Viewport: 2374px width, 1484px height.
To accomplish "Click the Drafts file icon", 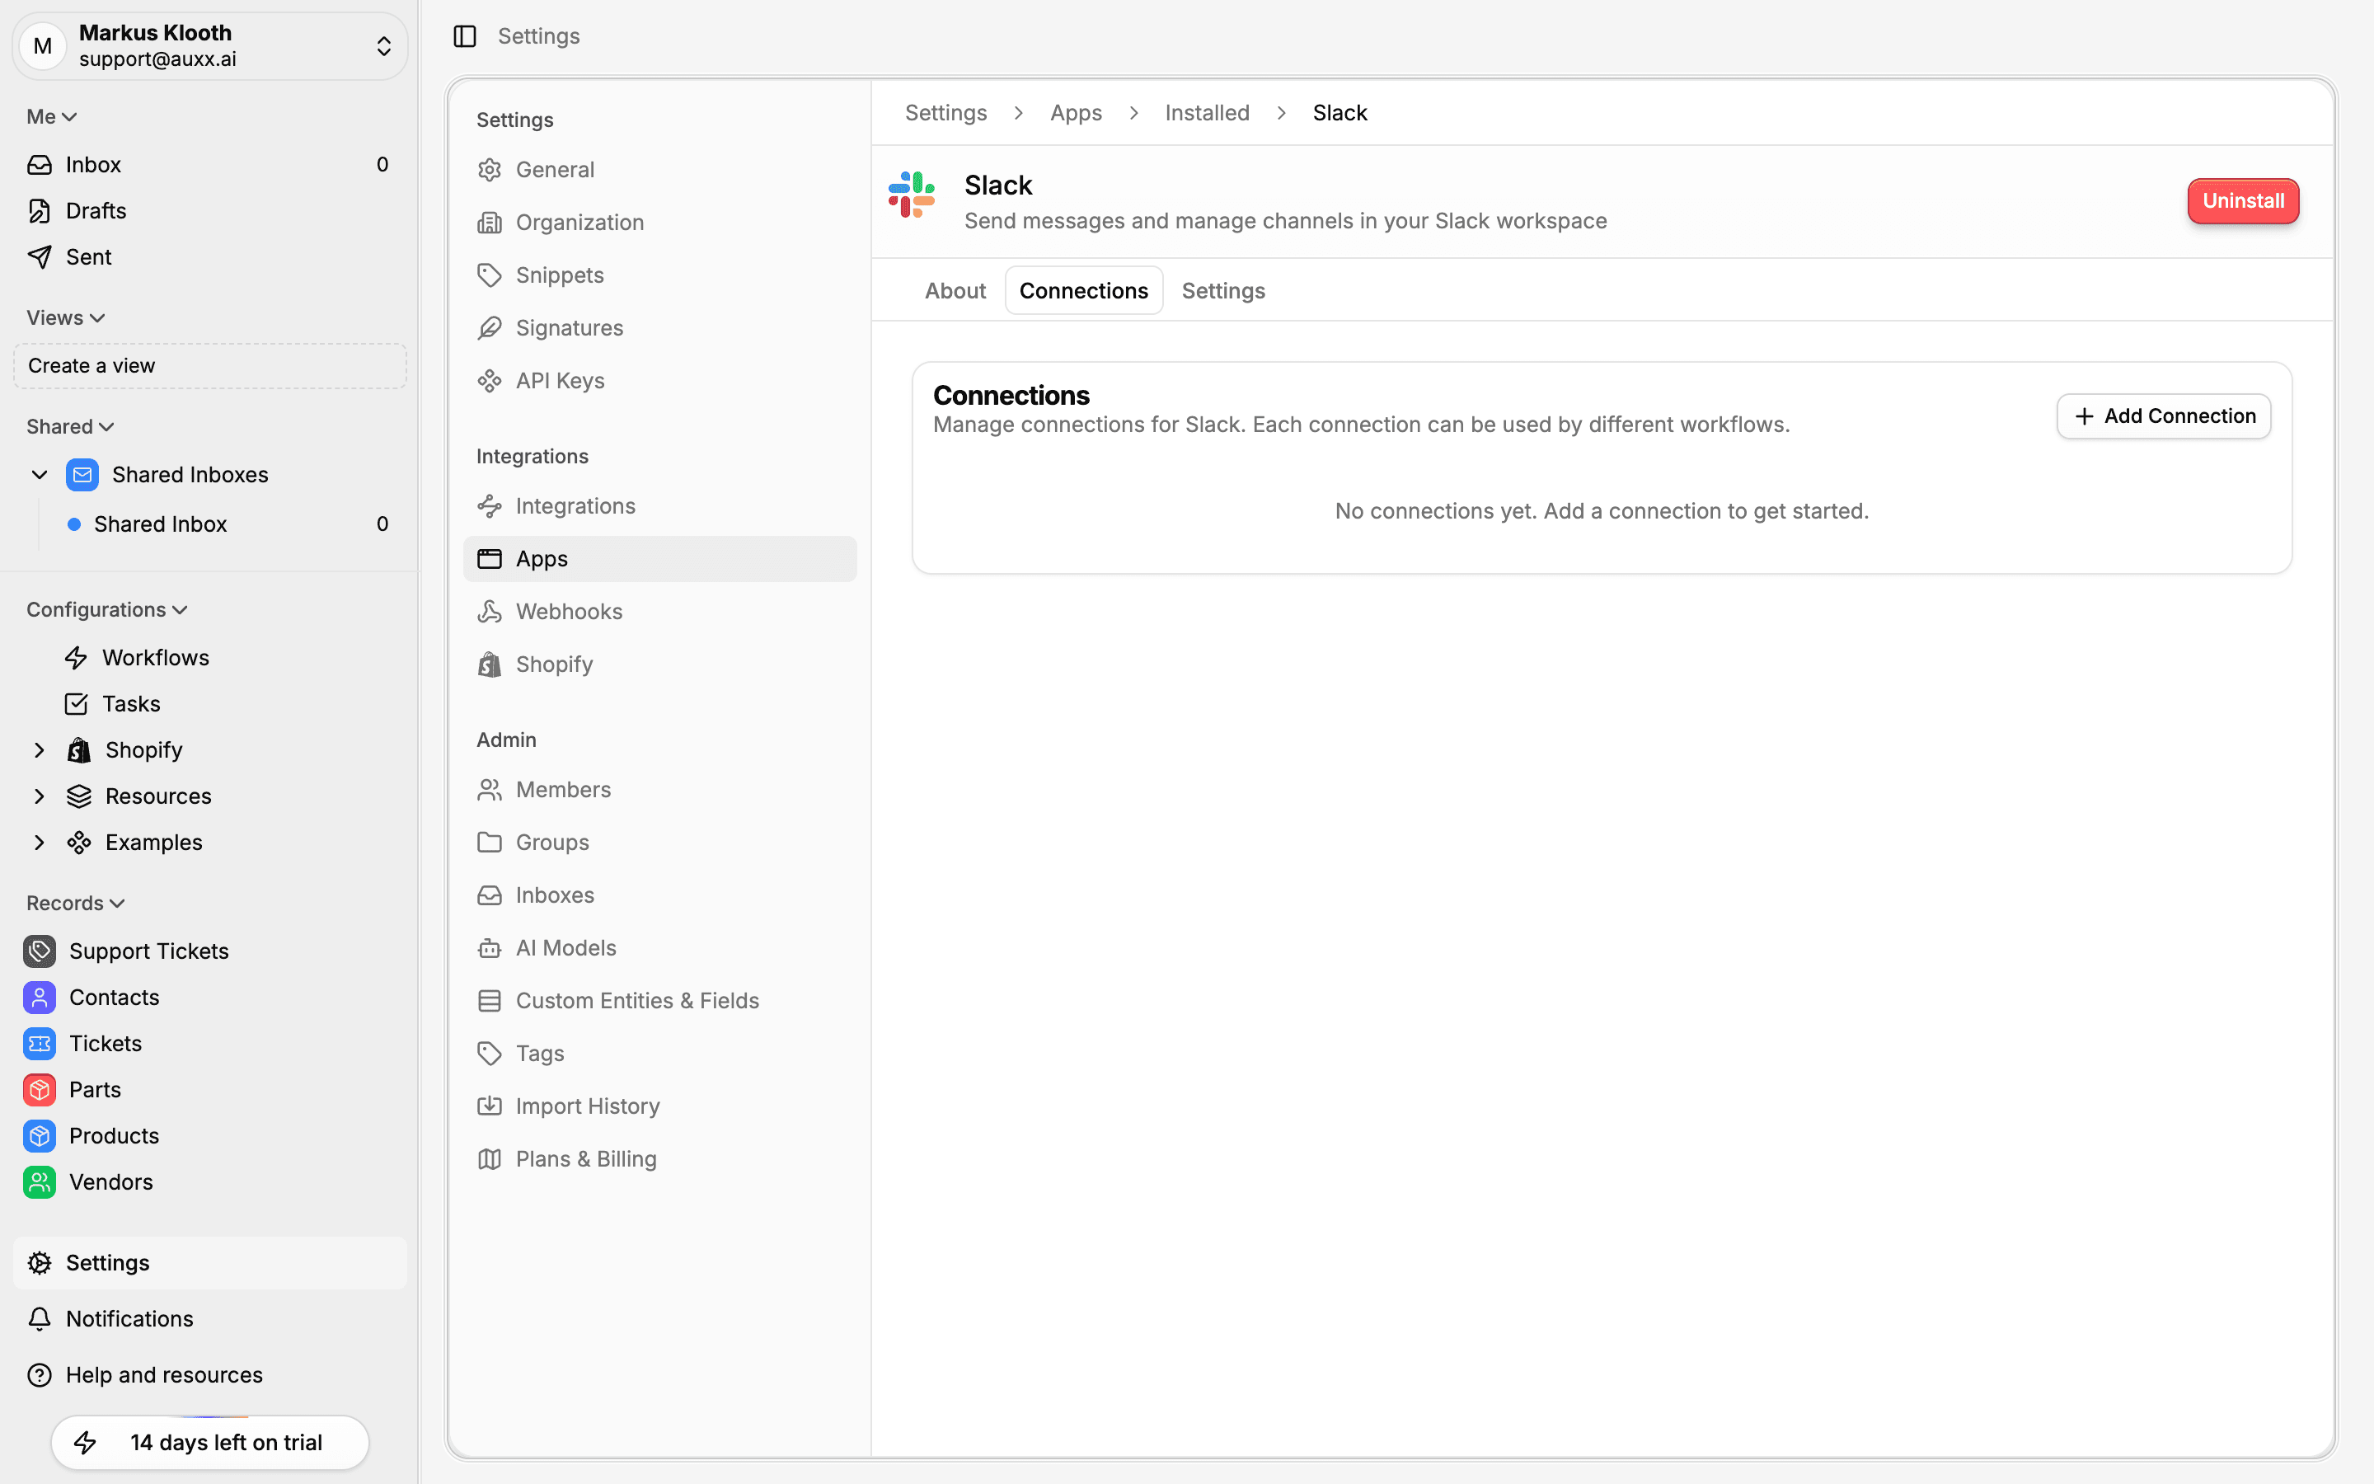I will pos(40,211).
